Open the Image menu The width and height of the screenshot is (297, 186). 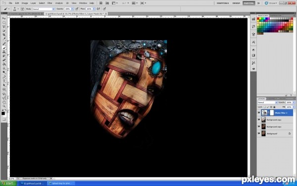pyautogui.click(x=25, y=3)
